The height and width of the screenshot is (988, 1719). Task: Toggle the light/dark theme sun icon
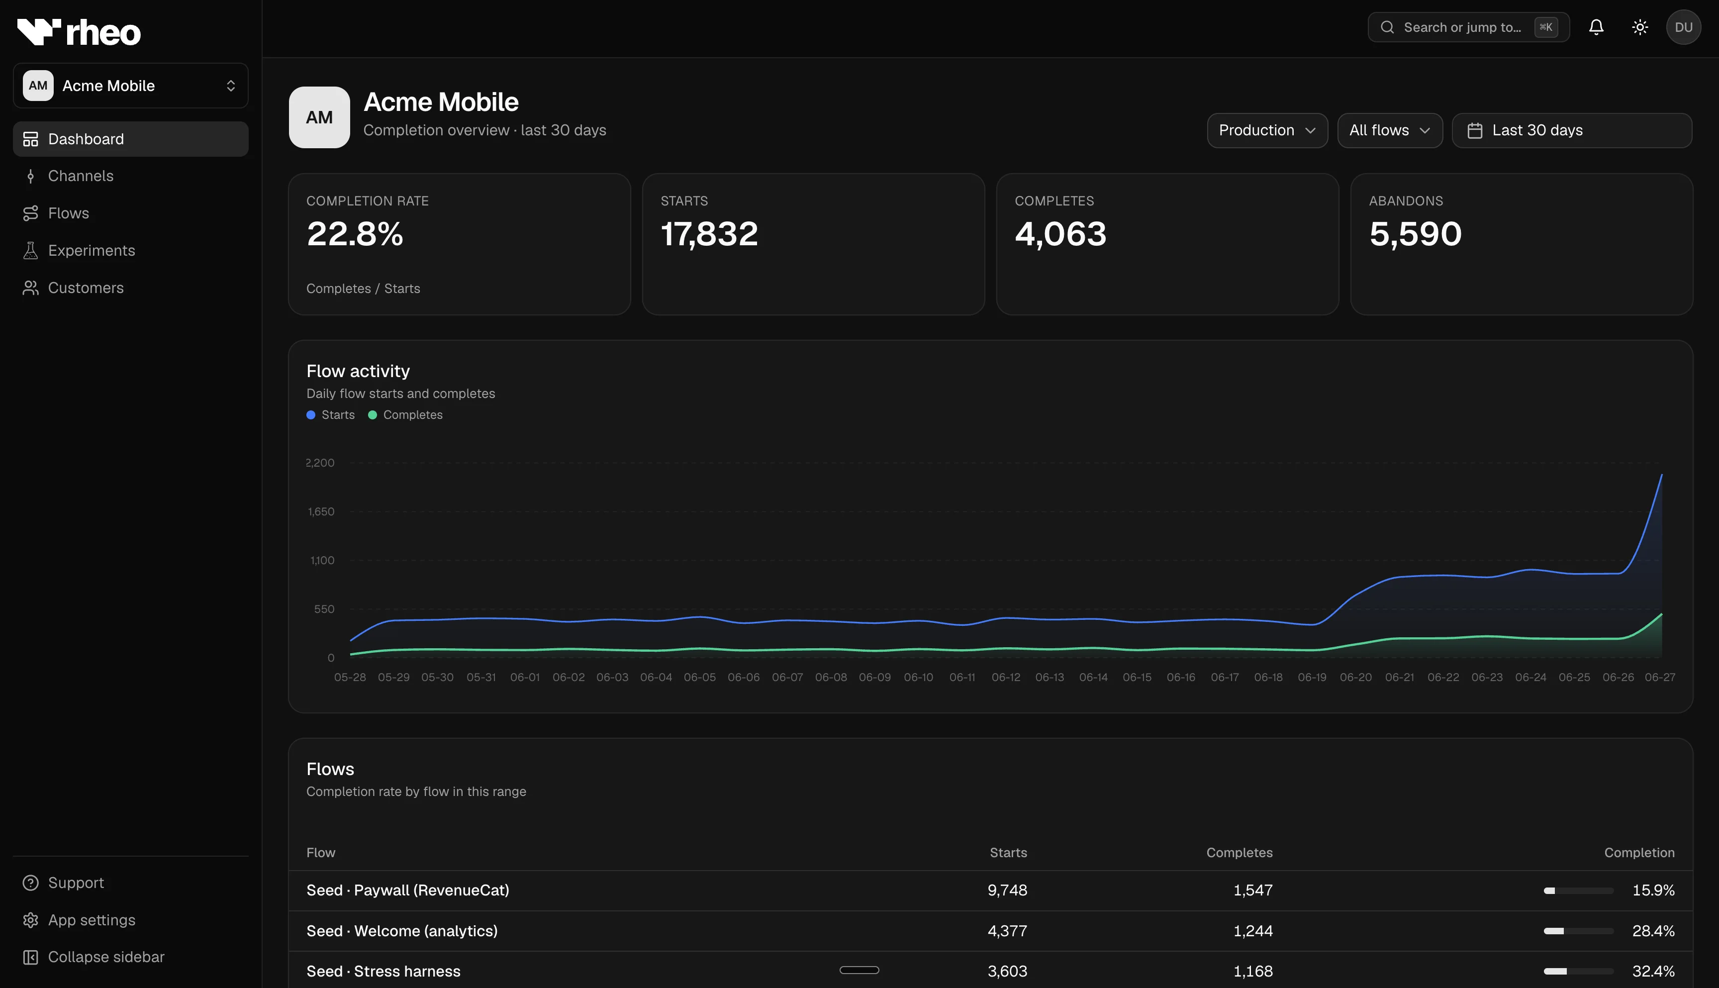[1639, 27]
